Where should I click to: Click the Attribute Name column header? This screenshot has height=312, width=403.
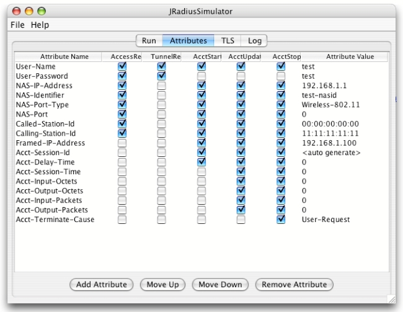tap(58, 56)
